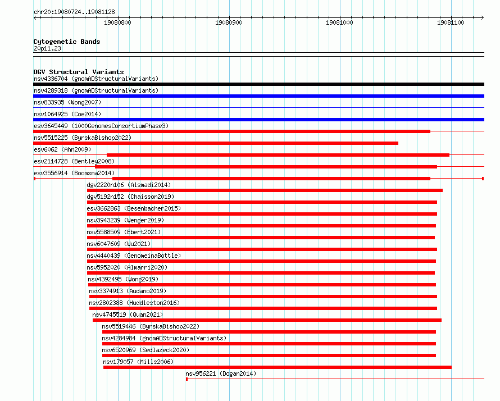Click the Cytogenetic Bands track title
500x401 pixels.
[67, 42]
